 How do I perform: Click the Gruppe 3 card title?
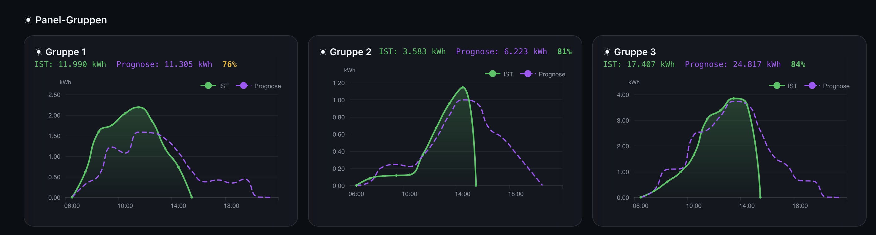[635, 52]
